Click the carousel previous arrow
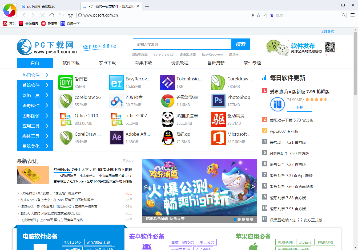The width and height of the screenshot is (358, 250). 146,186
